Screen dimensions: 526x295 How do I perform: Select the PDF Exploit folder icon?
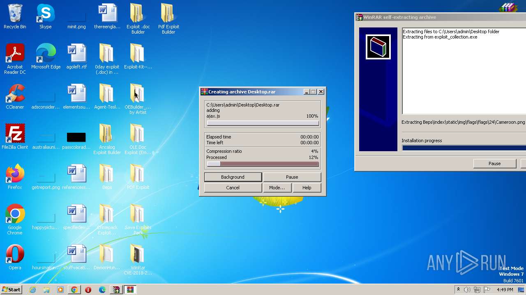pyautogui.click(x=138, y=177)
